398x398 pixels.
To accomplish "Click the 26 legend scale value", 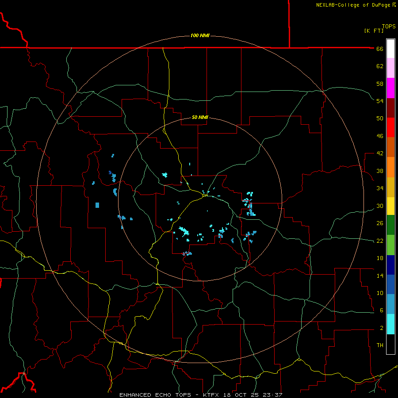I will click(x=380, y=223).
